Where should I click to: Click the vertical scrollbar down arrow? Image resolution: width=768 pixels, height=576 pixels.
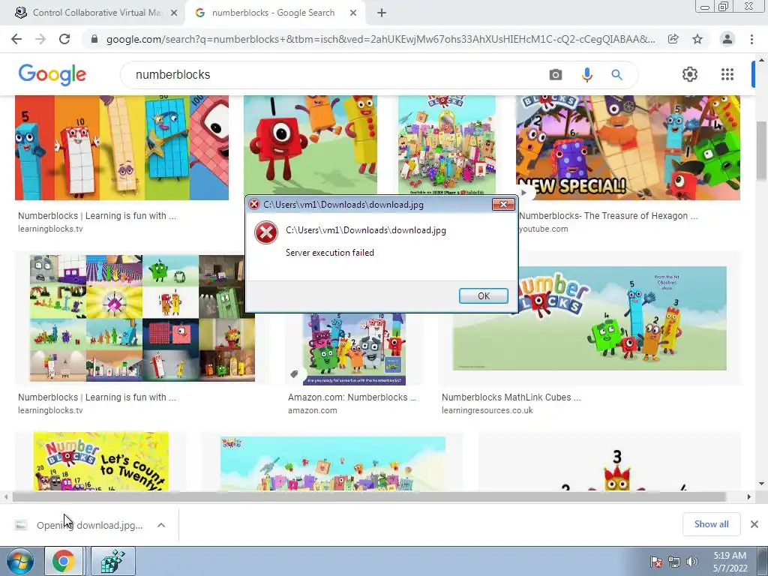pyautogui.click(x=761, y=484)
